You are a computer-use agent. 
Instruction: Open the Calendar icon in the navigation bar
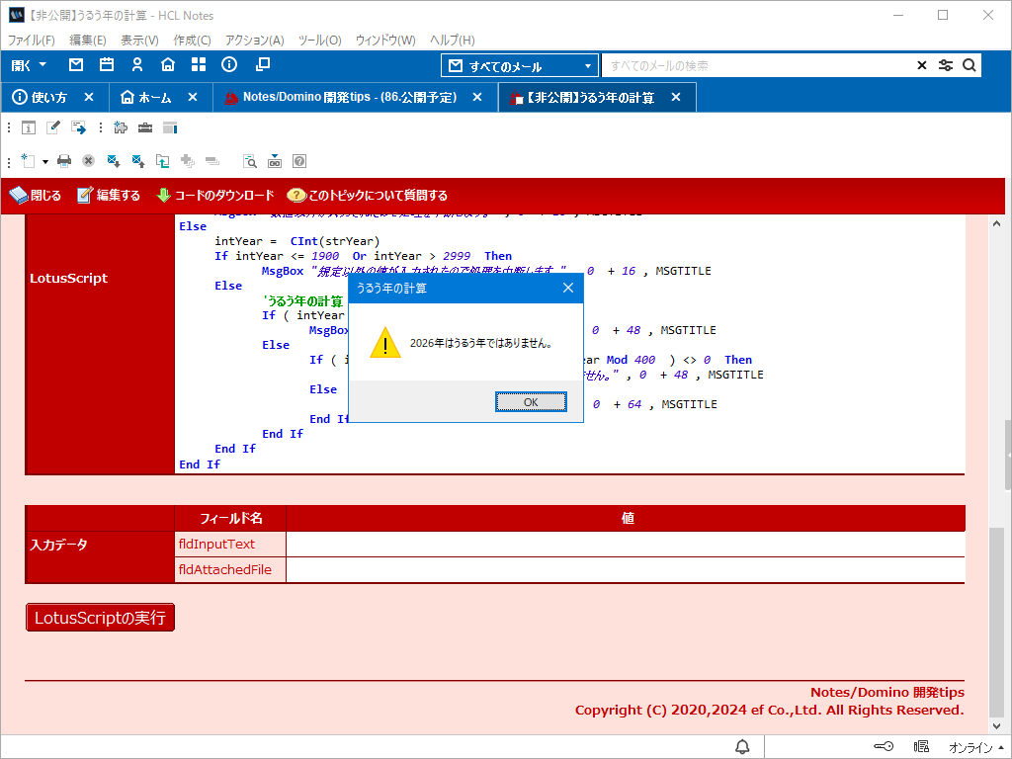[107, 65]
